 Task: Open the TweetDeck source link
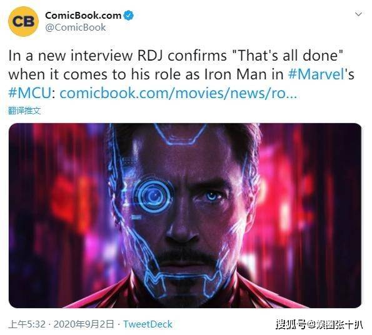pos(148,324)
